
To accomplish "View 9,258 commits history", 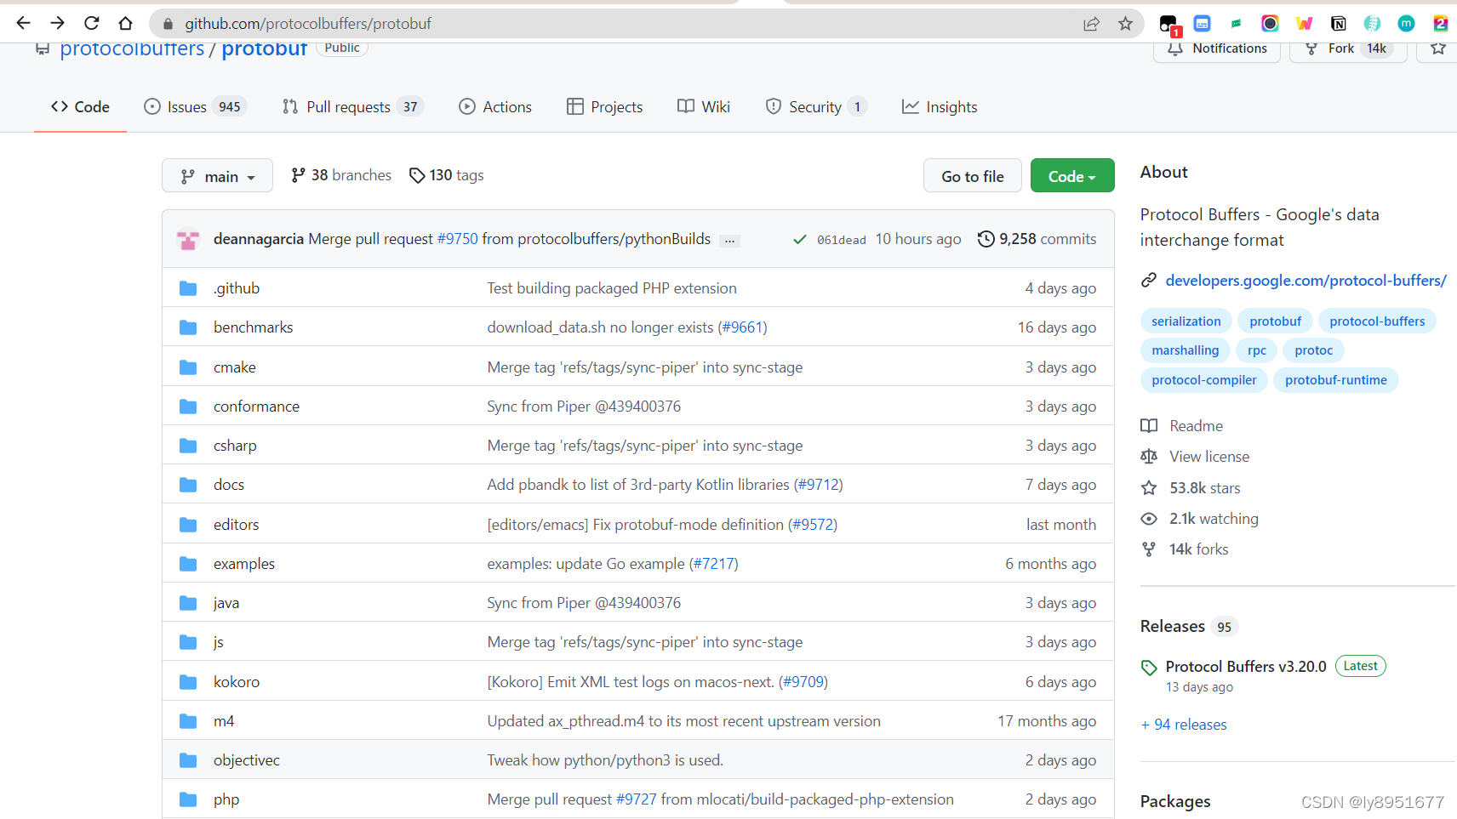I will point(1037,239).
